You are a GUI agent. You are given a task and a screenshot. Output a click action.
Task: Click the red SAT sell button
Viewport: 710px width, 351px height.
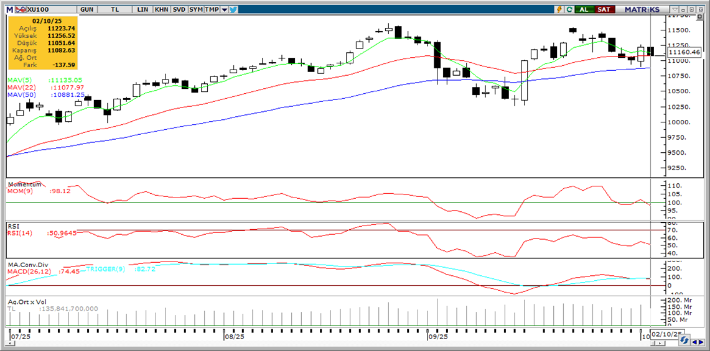604,9
